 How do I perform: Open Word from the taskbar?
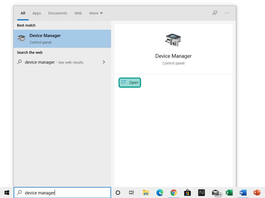click(x=243, y=193)
